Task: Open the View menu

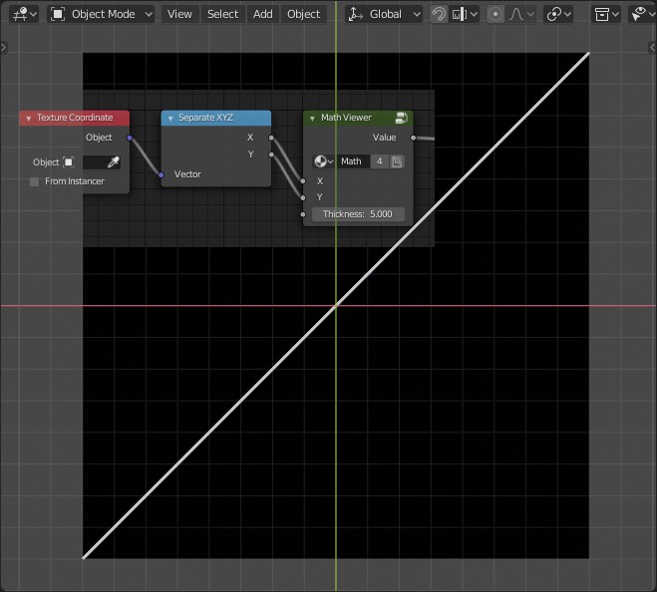Action: point(179,14)
